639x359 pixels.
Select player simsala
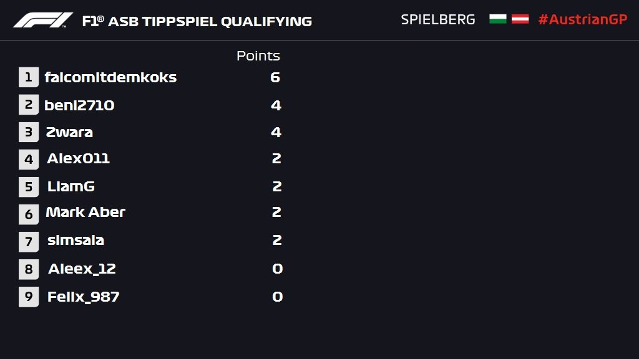click(76, 240)
